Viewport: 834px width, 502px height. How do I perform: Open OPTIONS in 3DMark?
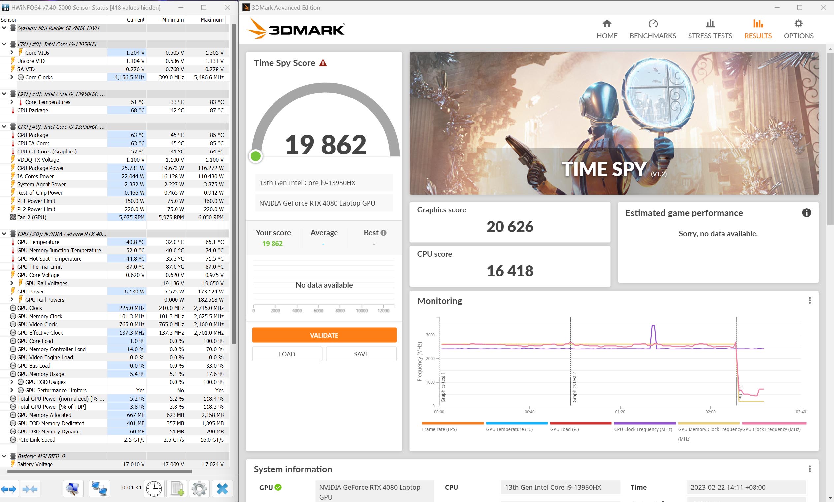(x=798, y=29)
